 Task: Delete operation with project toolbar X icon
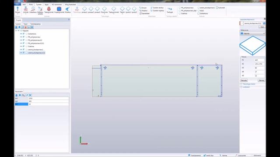pos(32,27)
